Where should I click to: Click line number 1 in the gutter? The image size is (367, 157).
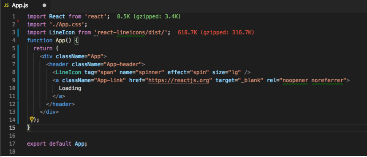(x=14, y=16)
